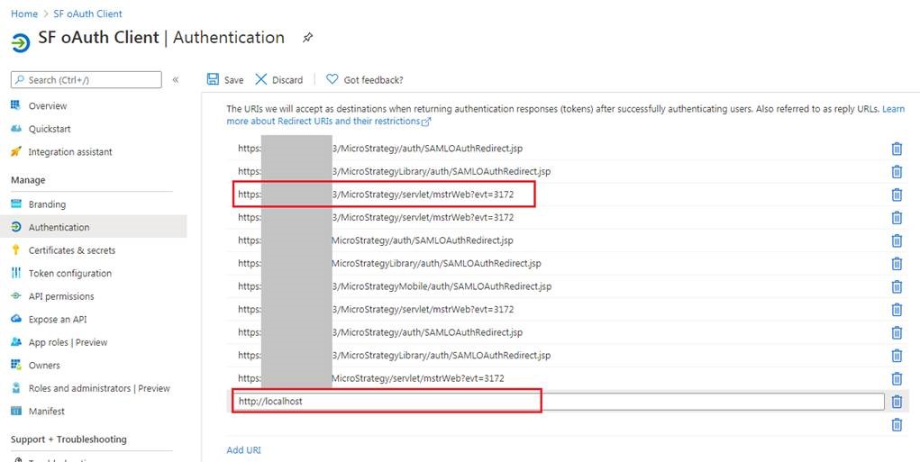Click the trash icon on the empty URI row
The image size is (920, 462).
click(x=897, y=424)
